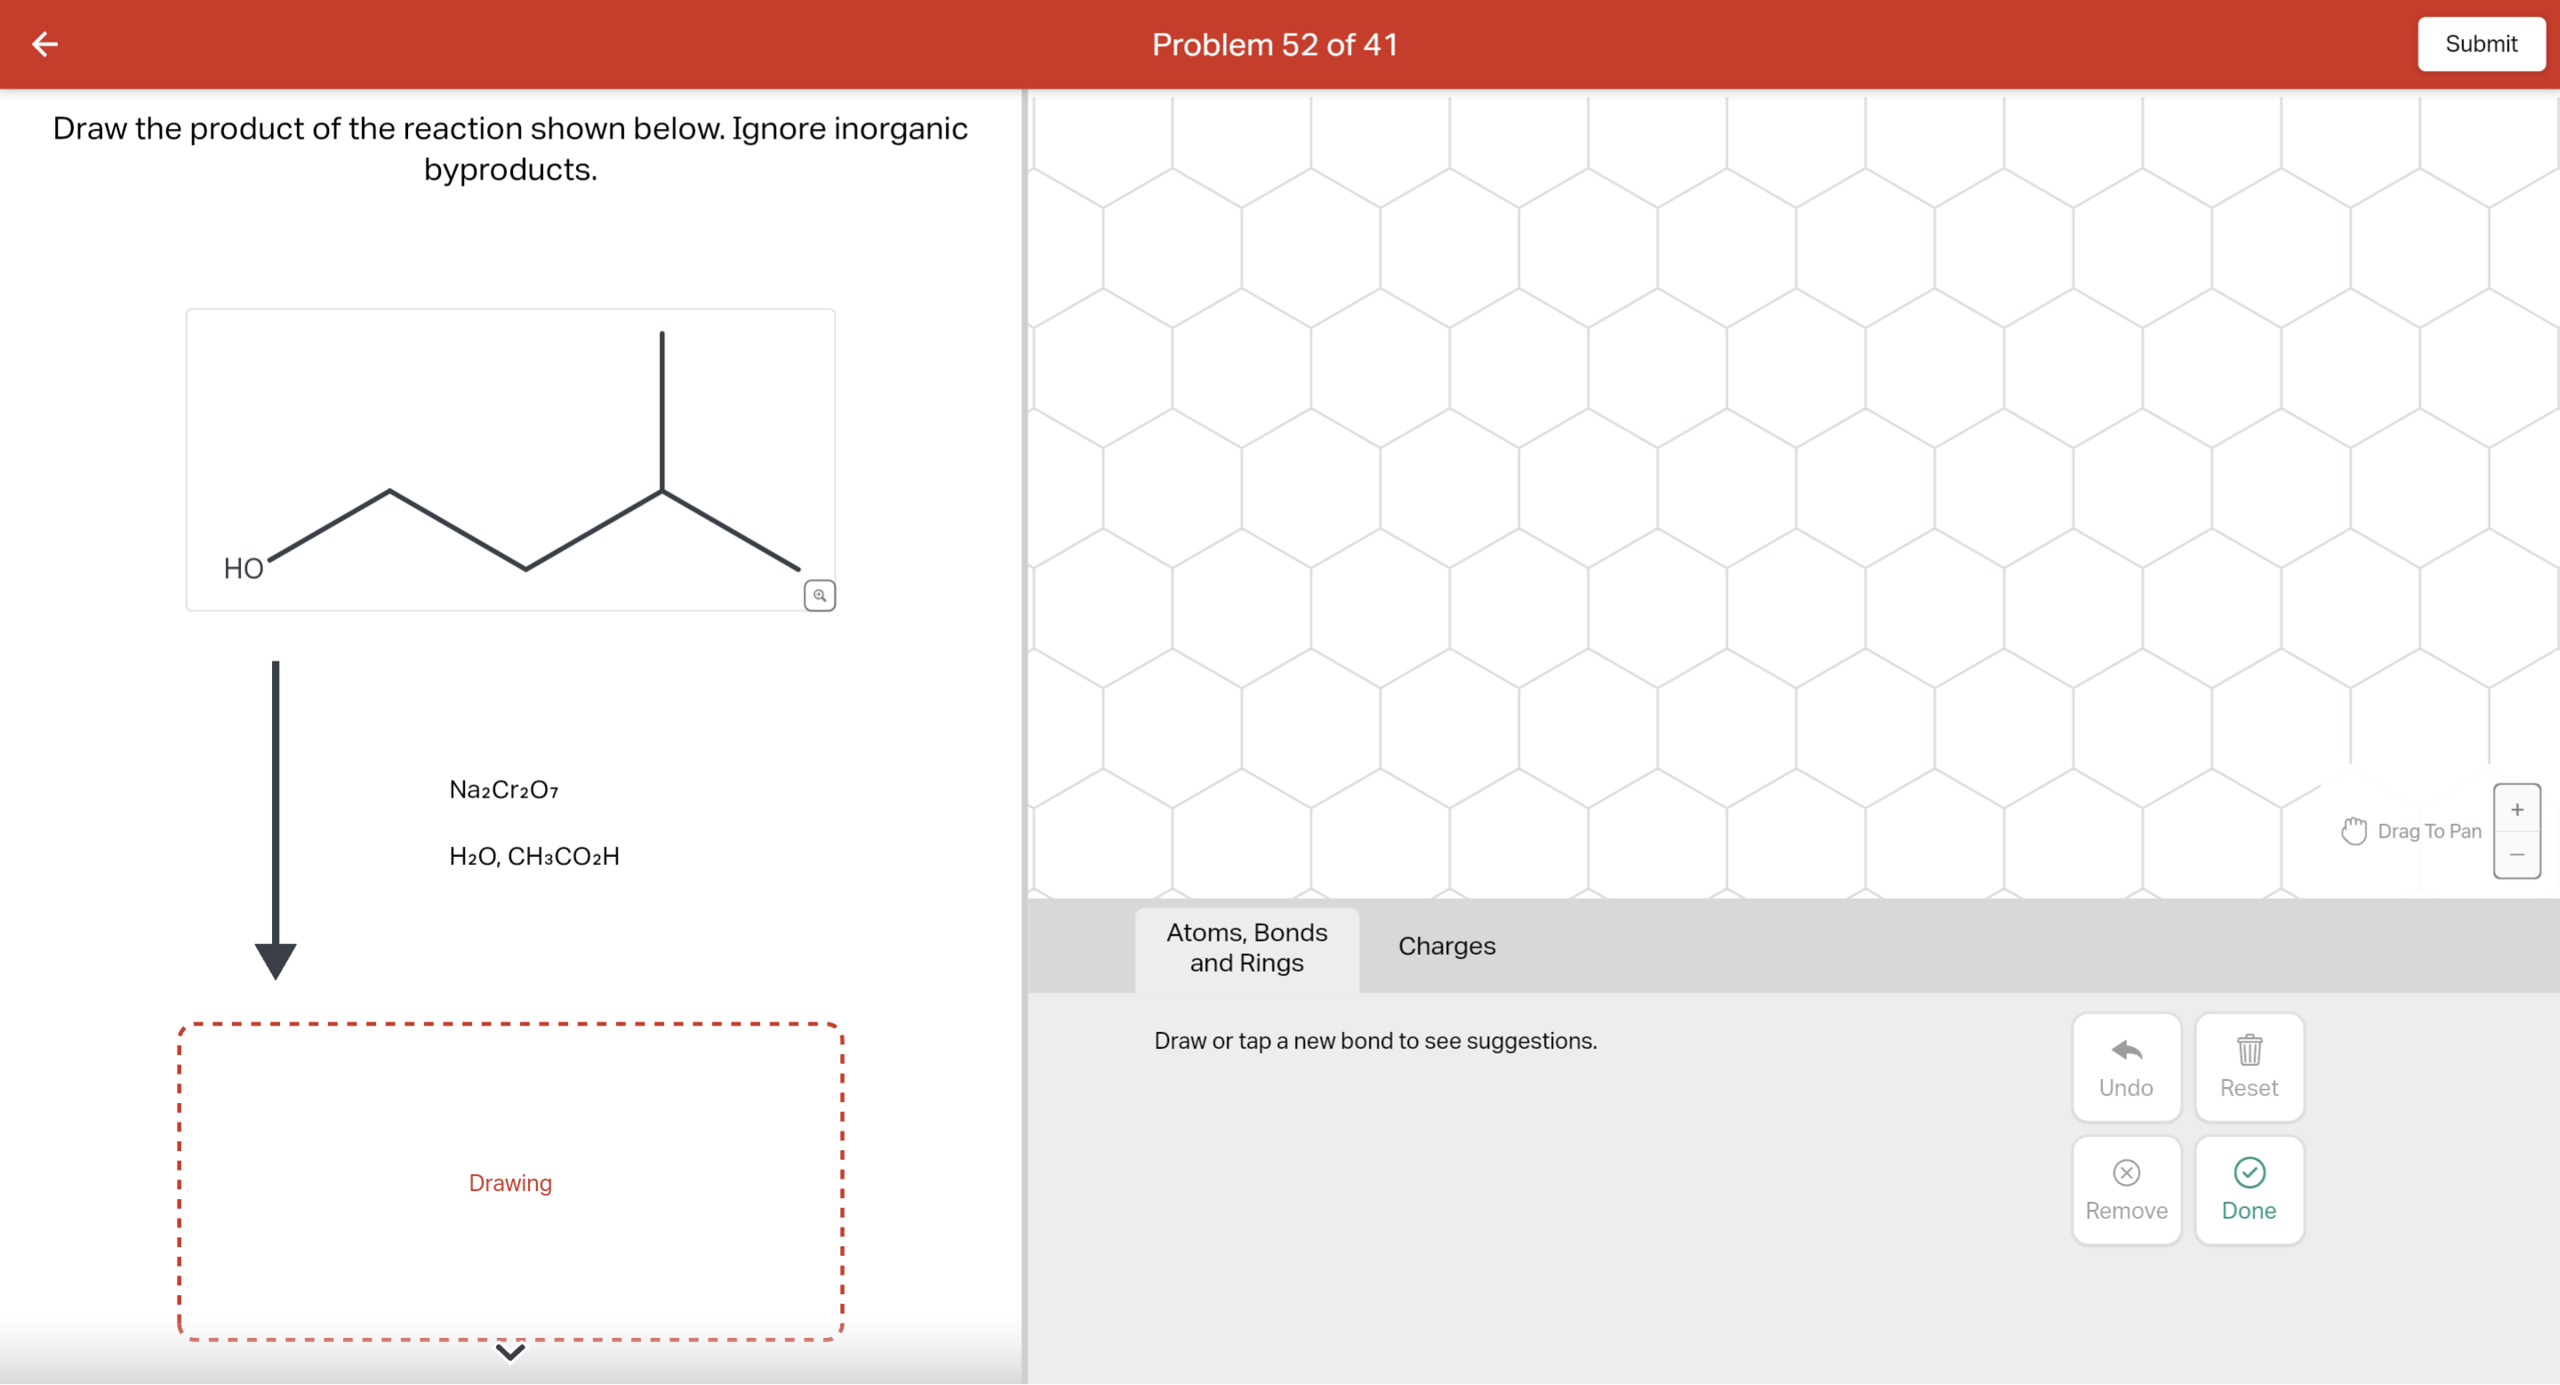The width and height of the screenshot is (2560, 1385).
Task: Click the dashed Drawing answer box
Action: pyautogui.click(x=510, y=1182)
